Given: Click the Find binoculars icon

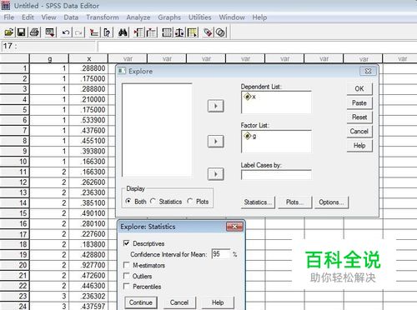Looking at the screenshot, I should [123, 32].
